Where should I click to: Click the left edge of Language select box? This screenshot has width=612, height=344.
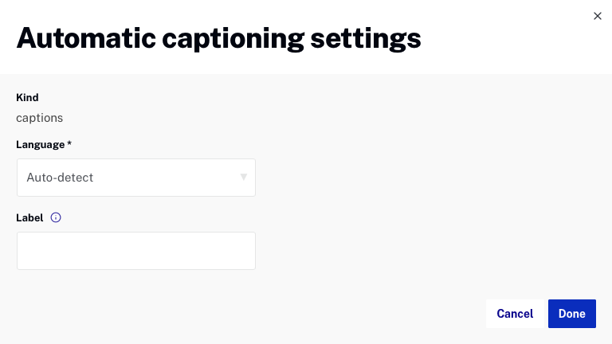[x=20, y=178]
